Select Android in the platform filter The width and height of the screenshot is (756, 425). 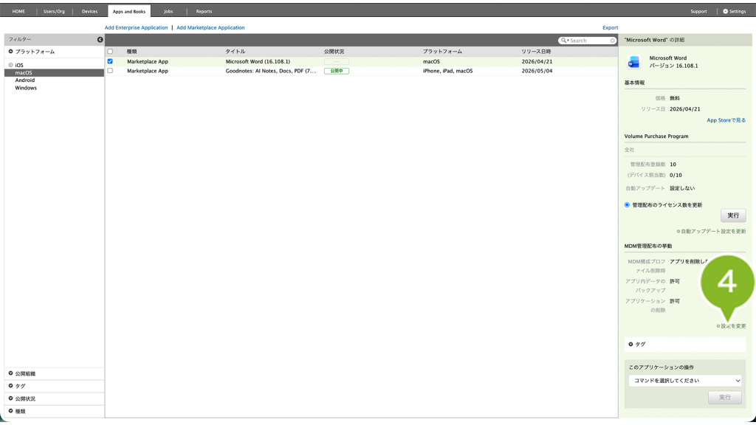(x=24, y=80)
